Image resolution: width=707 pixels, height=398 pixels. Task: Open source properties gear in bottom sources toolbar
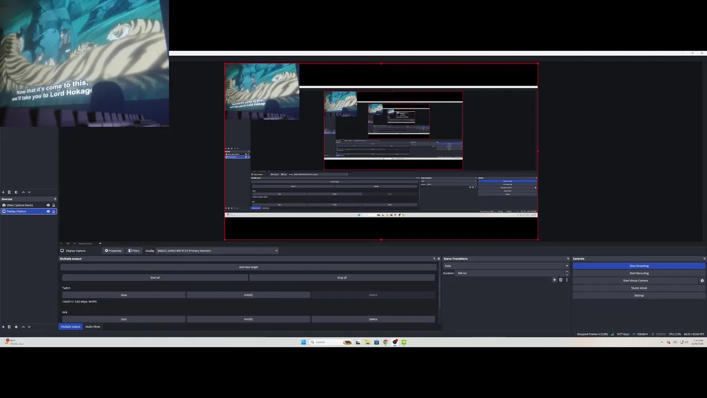[x=16, y=327]
